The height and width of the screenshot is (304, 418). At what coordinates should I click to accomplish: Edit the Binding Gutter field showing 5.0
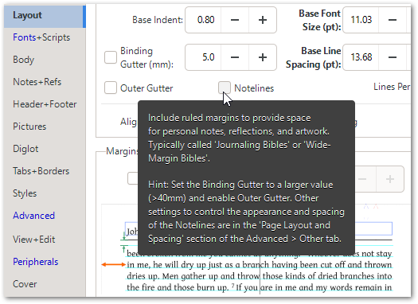point(203,57)
